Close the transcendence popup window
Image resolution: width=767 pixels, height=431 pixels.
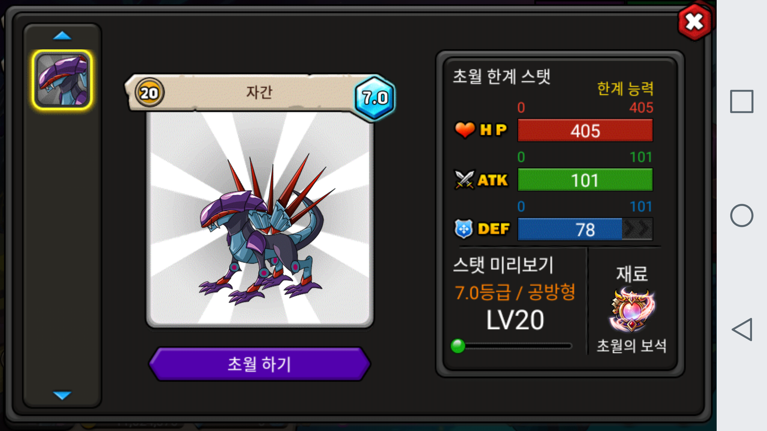pyautogui.click(x=695, y=22)
